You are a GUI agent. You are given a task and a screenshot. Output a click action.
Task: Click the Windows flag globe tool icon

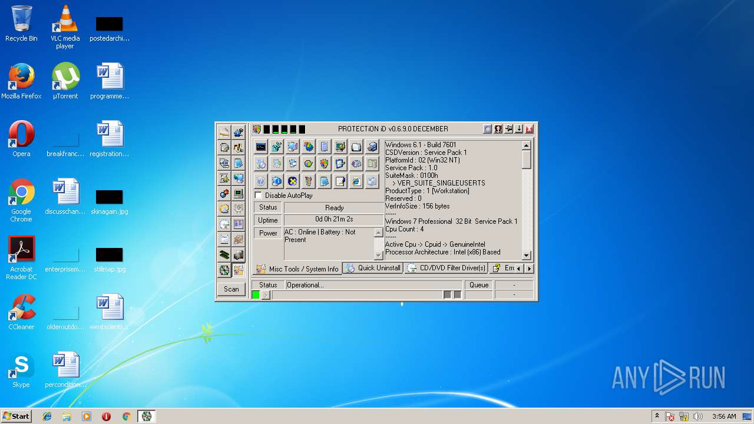pos(309,147)
